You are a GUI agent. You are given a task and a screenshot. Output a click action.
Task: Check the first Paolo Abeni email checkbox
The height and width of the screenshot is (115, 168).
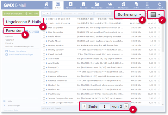tap(44, 37)
